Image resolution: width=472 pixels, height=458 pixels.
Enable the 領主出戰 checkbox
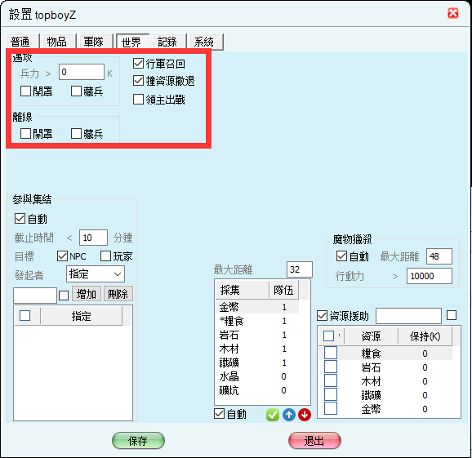pos(138,100)
